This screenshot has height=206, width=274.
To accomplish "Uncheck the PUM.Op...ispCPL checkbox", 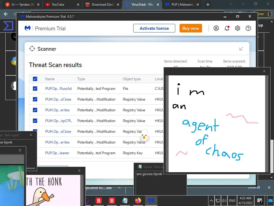I will pyautogui.click(x=35, y=121).
